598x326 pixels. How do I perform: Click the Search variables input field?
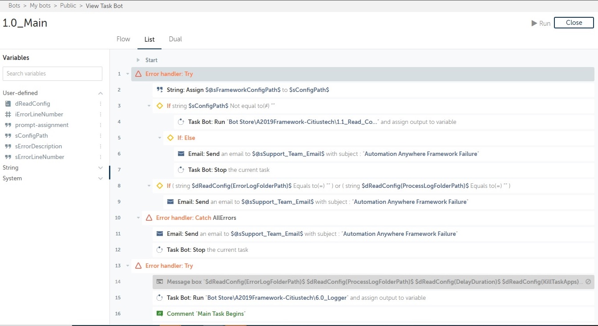tap(53, 74)
